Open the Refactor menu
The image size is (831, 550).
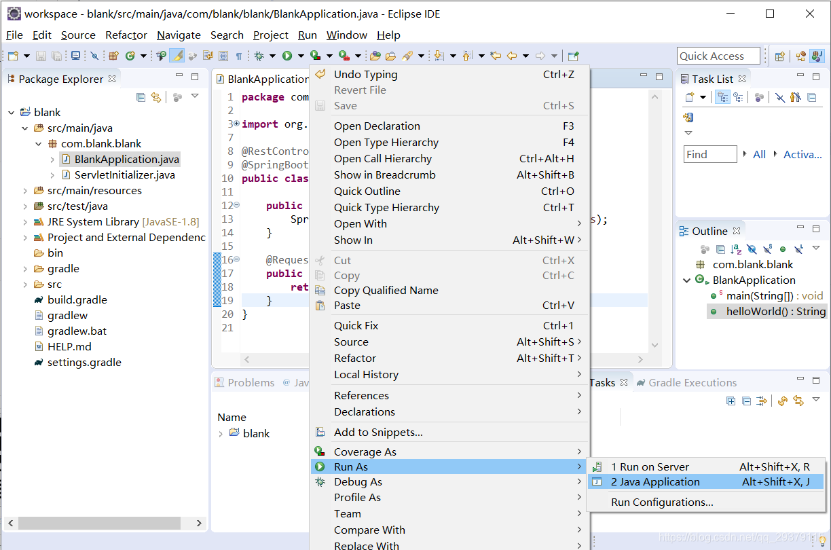coord(126,35)
